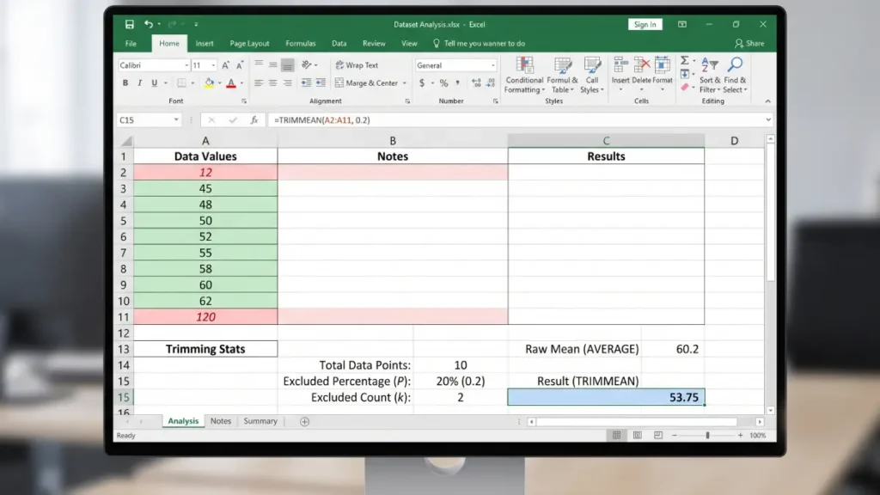
Task: Click Percent Style icon
Action: point(444,83)
